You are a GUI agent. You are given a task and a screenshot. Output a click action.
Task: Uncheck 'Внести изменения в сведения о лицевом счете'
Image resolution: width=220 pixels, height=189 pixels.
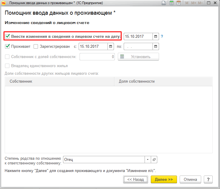(x=8, y=37)
